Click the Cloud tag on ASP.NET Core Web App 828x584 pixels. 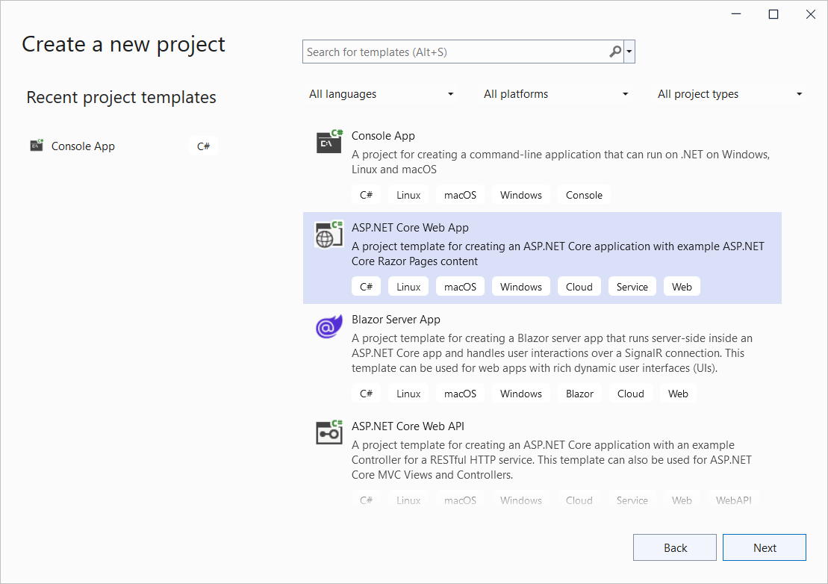coord(579,286)
